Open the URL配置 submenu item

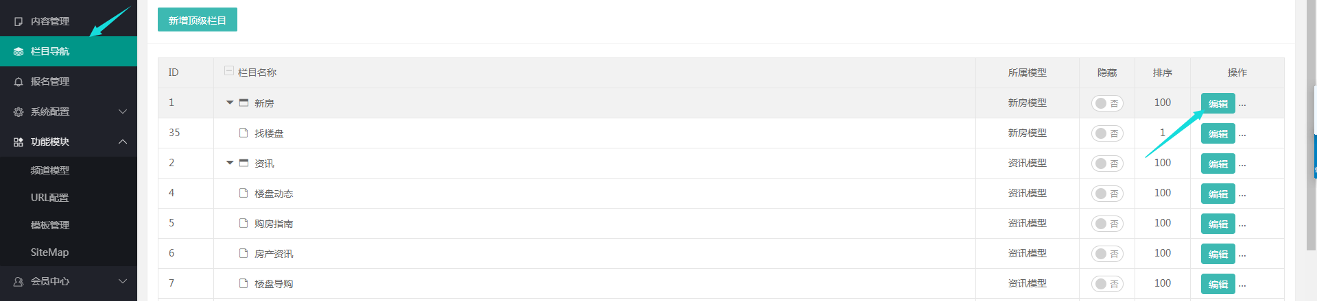pyautogui.click(x=50, y=198)
